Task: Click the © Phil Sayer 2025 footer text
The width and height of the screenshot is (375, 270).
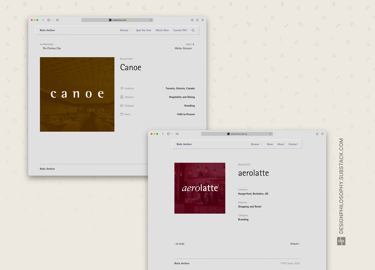Action: click(x=290, y=263)
